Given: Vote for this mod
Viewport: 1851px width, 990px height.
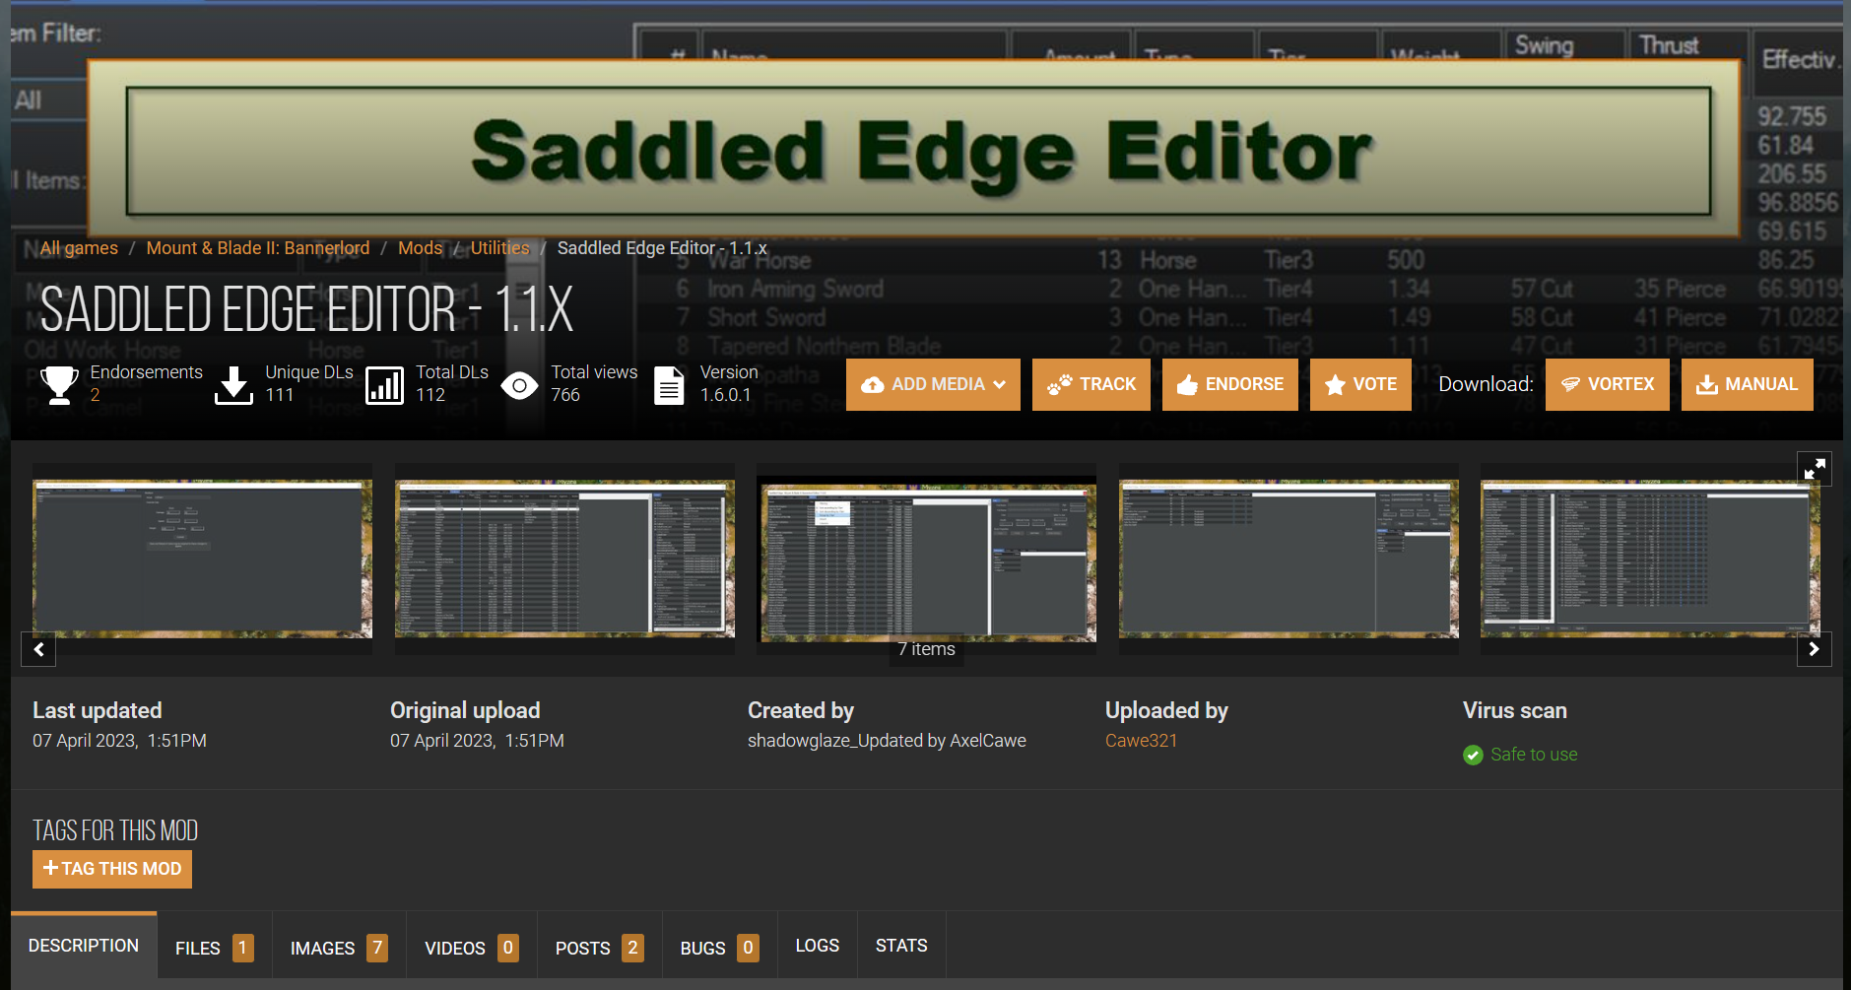Looking at the screenshot, I should point(1360,384).
